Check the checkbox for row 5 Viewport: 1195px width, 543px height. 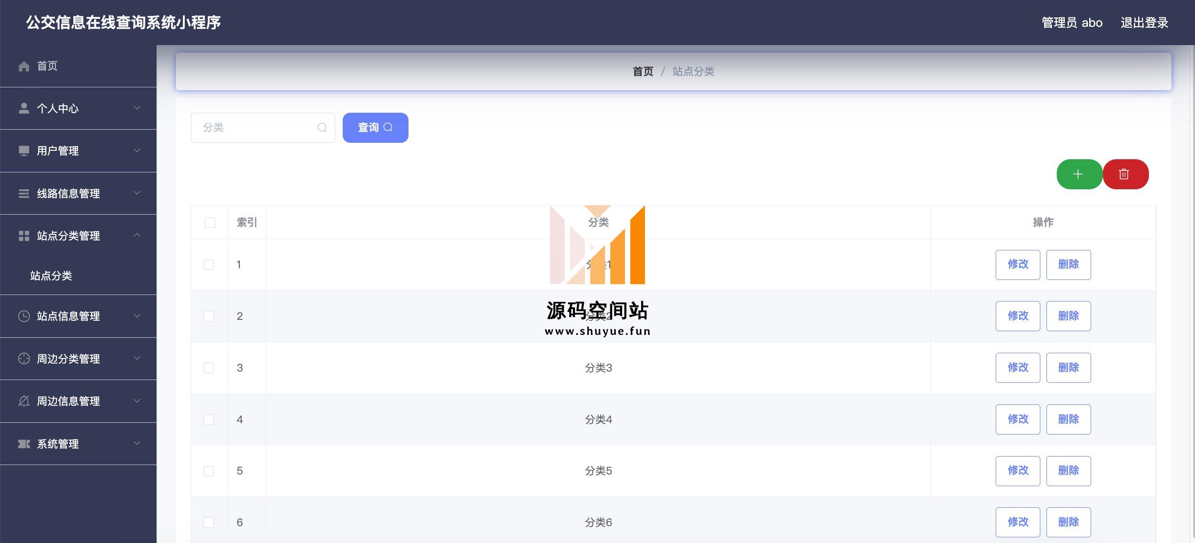(x=209, y=471)
